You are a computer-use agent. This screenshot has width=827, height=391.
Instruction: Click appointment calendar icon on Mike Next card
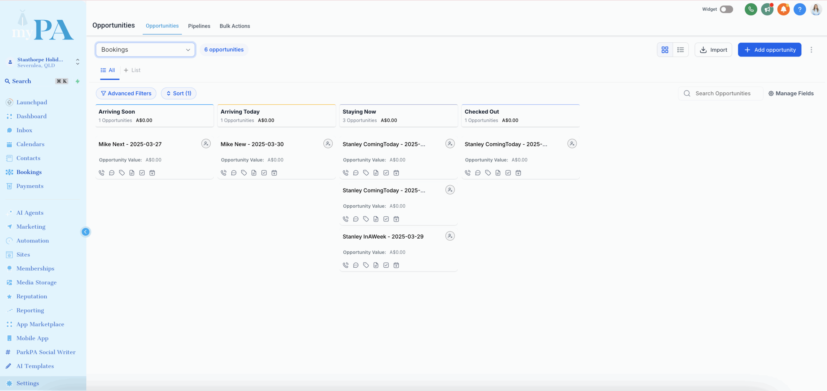tap(152, 173)
